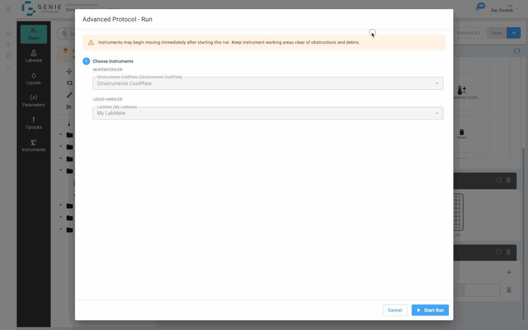This screenshot has width=528, height=330.
Task: Open notifications bell with 38 badge
Action: click(x=478, y=8)
